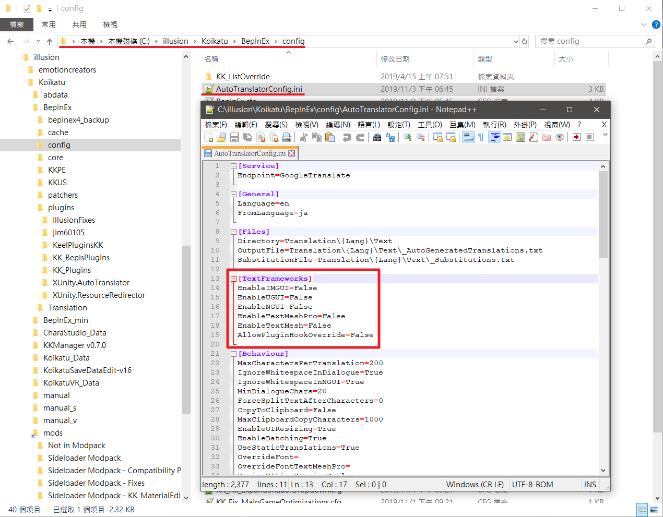
Task: Click the Print toolbar icon in Notepad++
Action: [287, 137]
